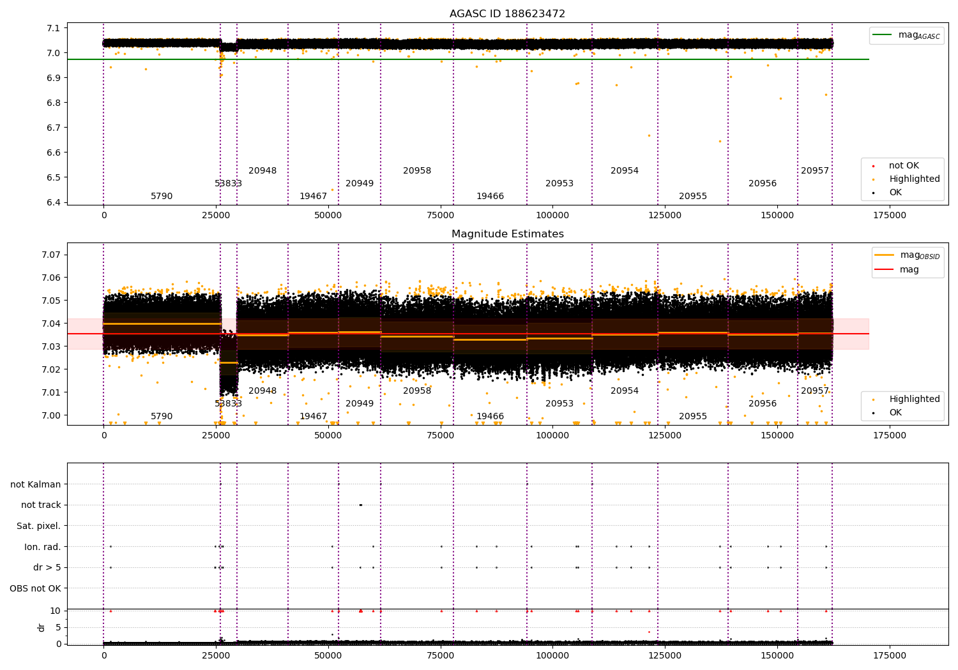Click obsid label 20954 in Magnitude Estimates plot
The image size is (958, 670).
point(625,391)
